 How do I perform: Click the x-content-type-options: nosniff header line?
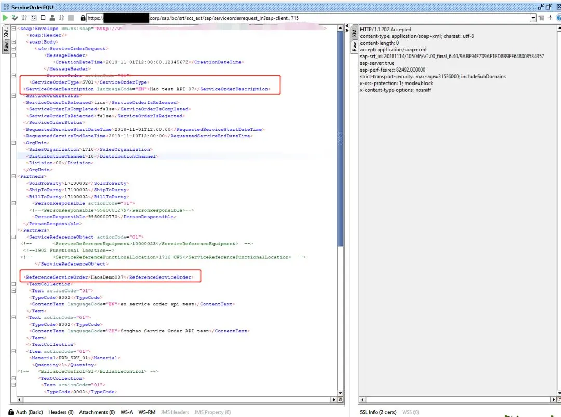point(395,90)
